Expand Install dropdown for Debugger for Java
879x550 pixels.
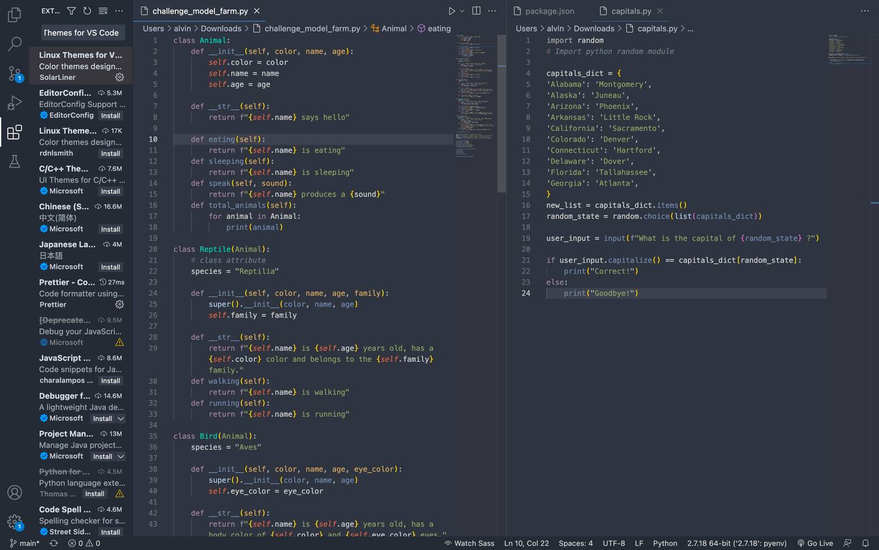121,419
